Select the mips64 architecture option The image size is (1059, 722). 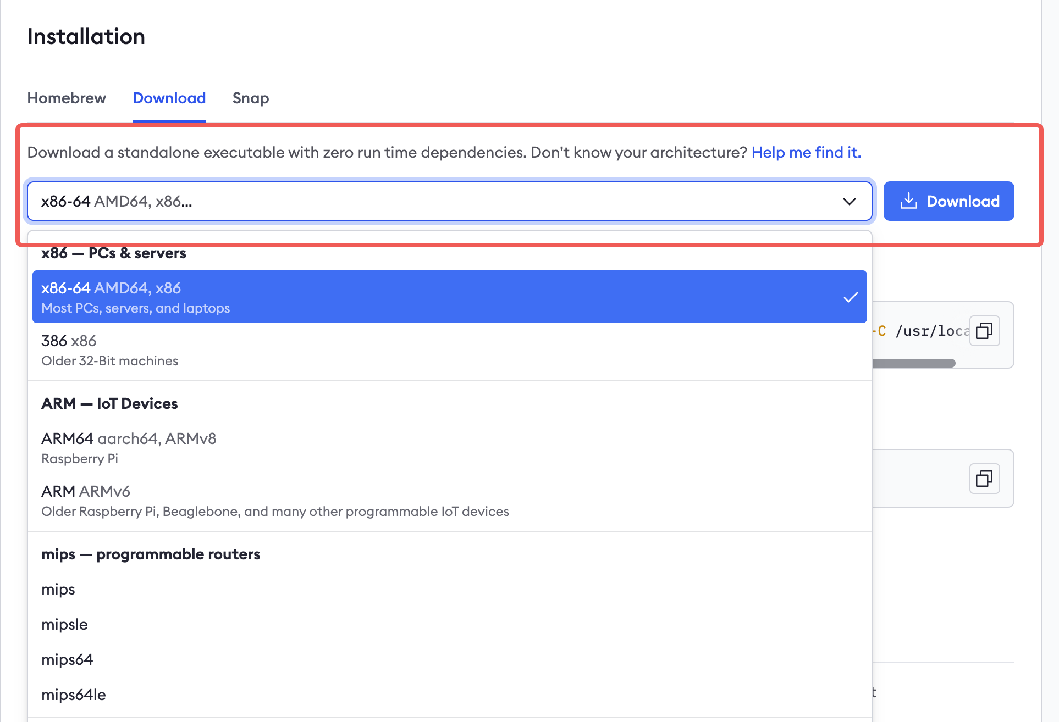coord(67,660)
